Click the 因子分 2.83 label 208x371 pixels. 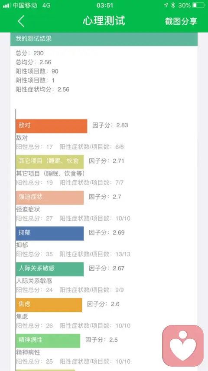click(110, 125)
